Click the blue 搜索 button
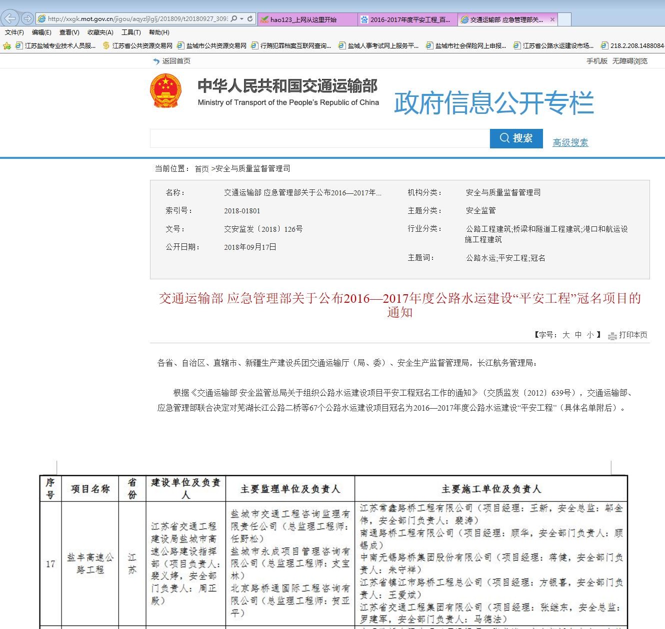Screen dimensions: 665x629 [x=516, y=138]
